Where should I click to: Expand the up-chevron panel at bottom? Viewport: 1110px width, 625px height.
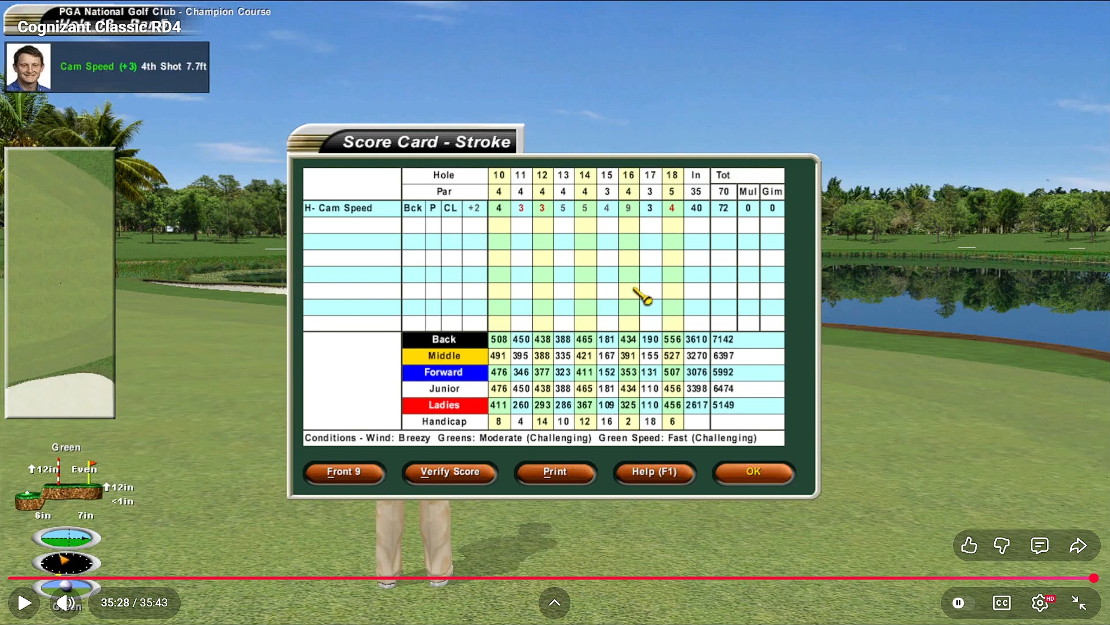(554, 602)
